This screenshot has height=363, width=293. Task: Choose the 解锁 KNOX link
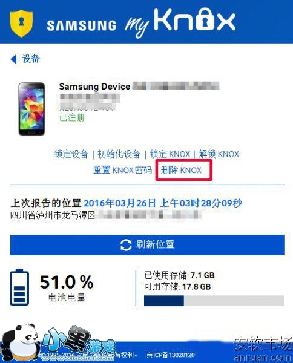(219, 154)
